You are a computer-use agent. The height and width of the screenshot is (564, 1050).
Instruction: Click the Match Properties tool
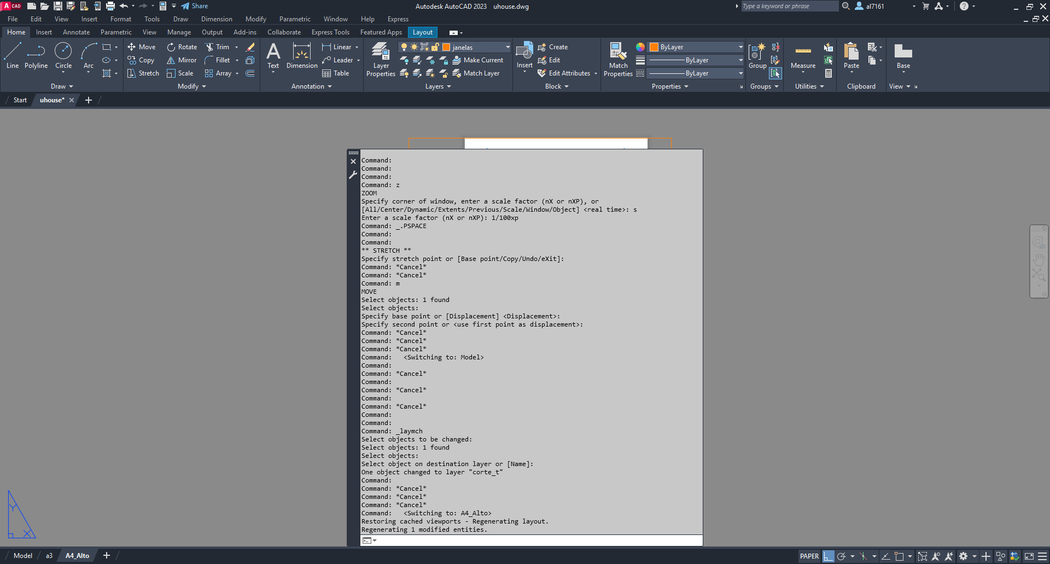(618, 60)
